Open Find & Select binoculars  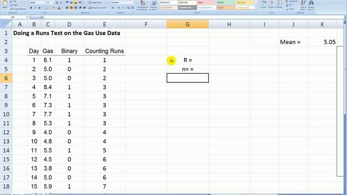pyautogui.click(x=311, y=5)
